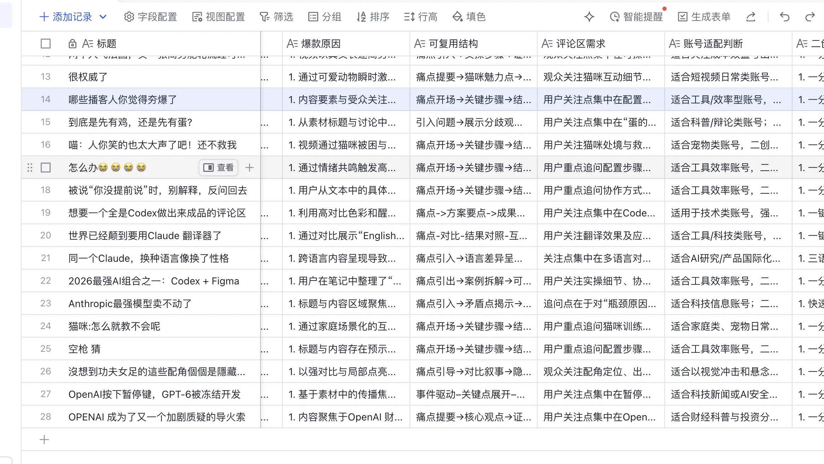
Task: Select 可复用结构 cell 引入问题→展示分歧观...
Action: pyautogui.click(x=473, y=122)
